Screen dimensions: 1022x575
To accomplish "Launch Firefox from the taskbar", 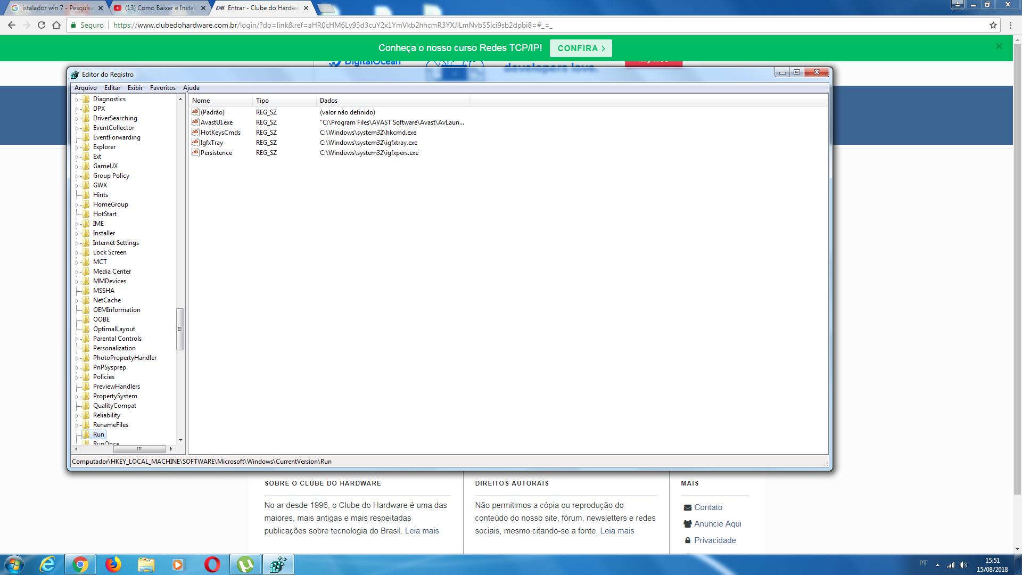I will click(x=113, y=564).
